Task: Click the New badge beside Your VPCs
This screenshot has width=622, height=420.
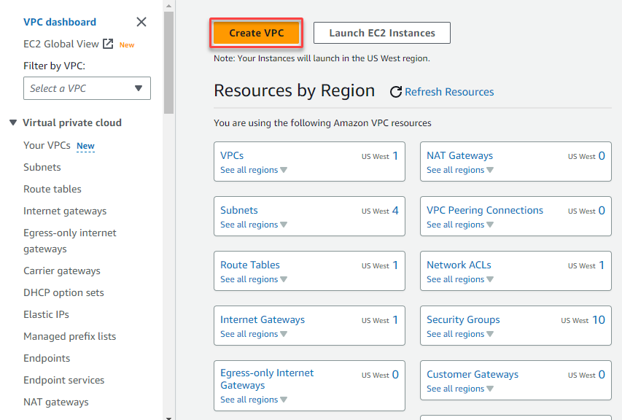Action: click(86, 146)
